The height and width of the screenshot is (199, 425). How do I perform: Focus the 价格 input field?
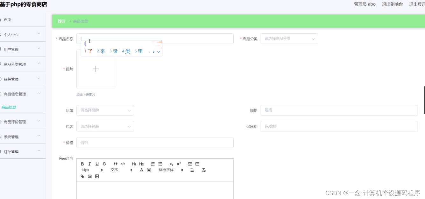coord(155,143)
